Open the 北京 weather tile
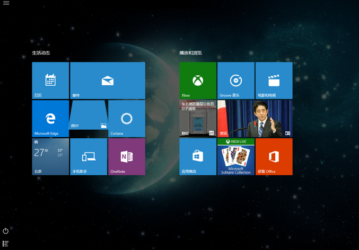This screenshot has height=250, width=359. click(x=50, y=157)
